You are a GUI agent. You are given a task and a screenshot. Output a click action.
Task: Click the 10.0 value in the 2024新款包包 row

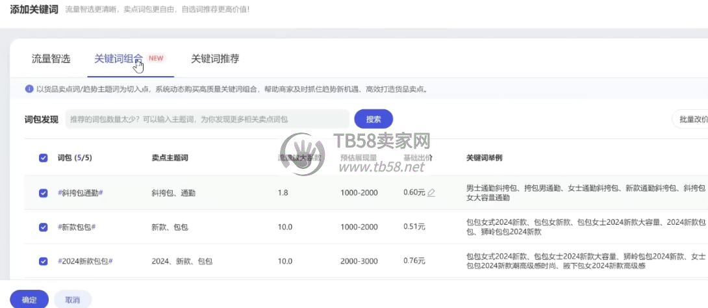[x=285, y=261]
